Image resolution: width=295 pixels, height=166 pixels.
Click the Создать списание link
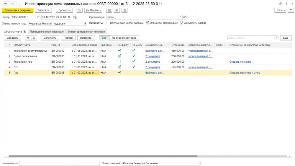tap(240, 62)
